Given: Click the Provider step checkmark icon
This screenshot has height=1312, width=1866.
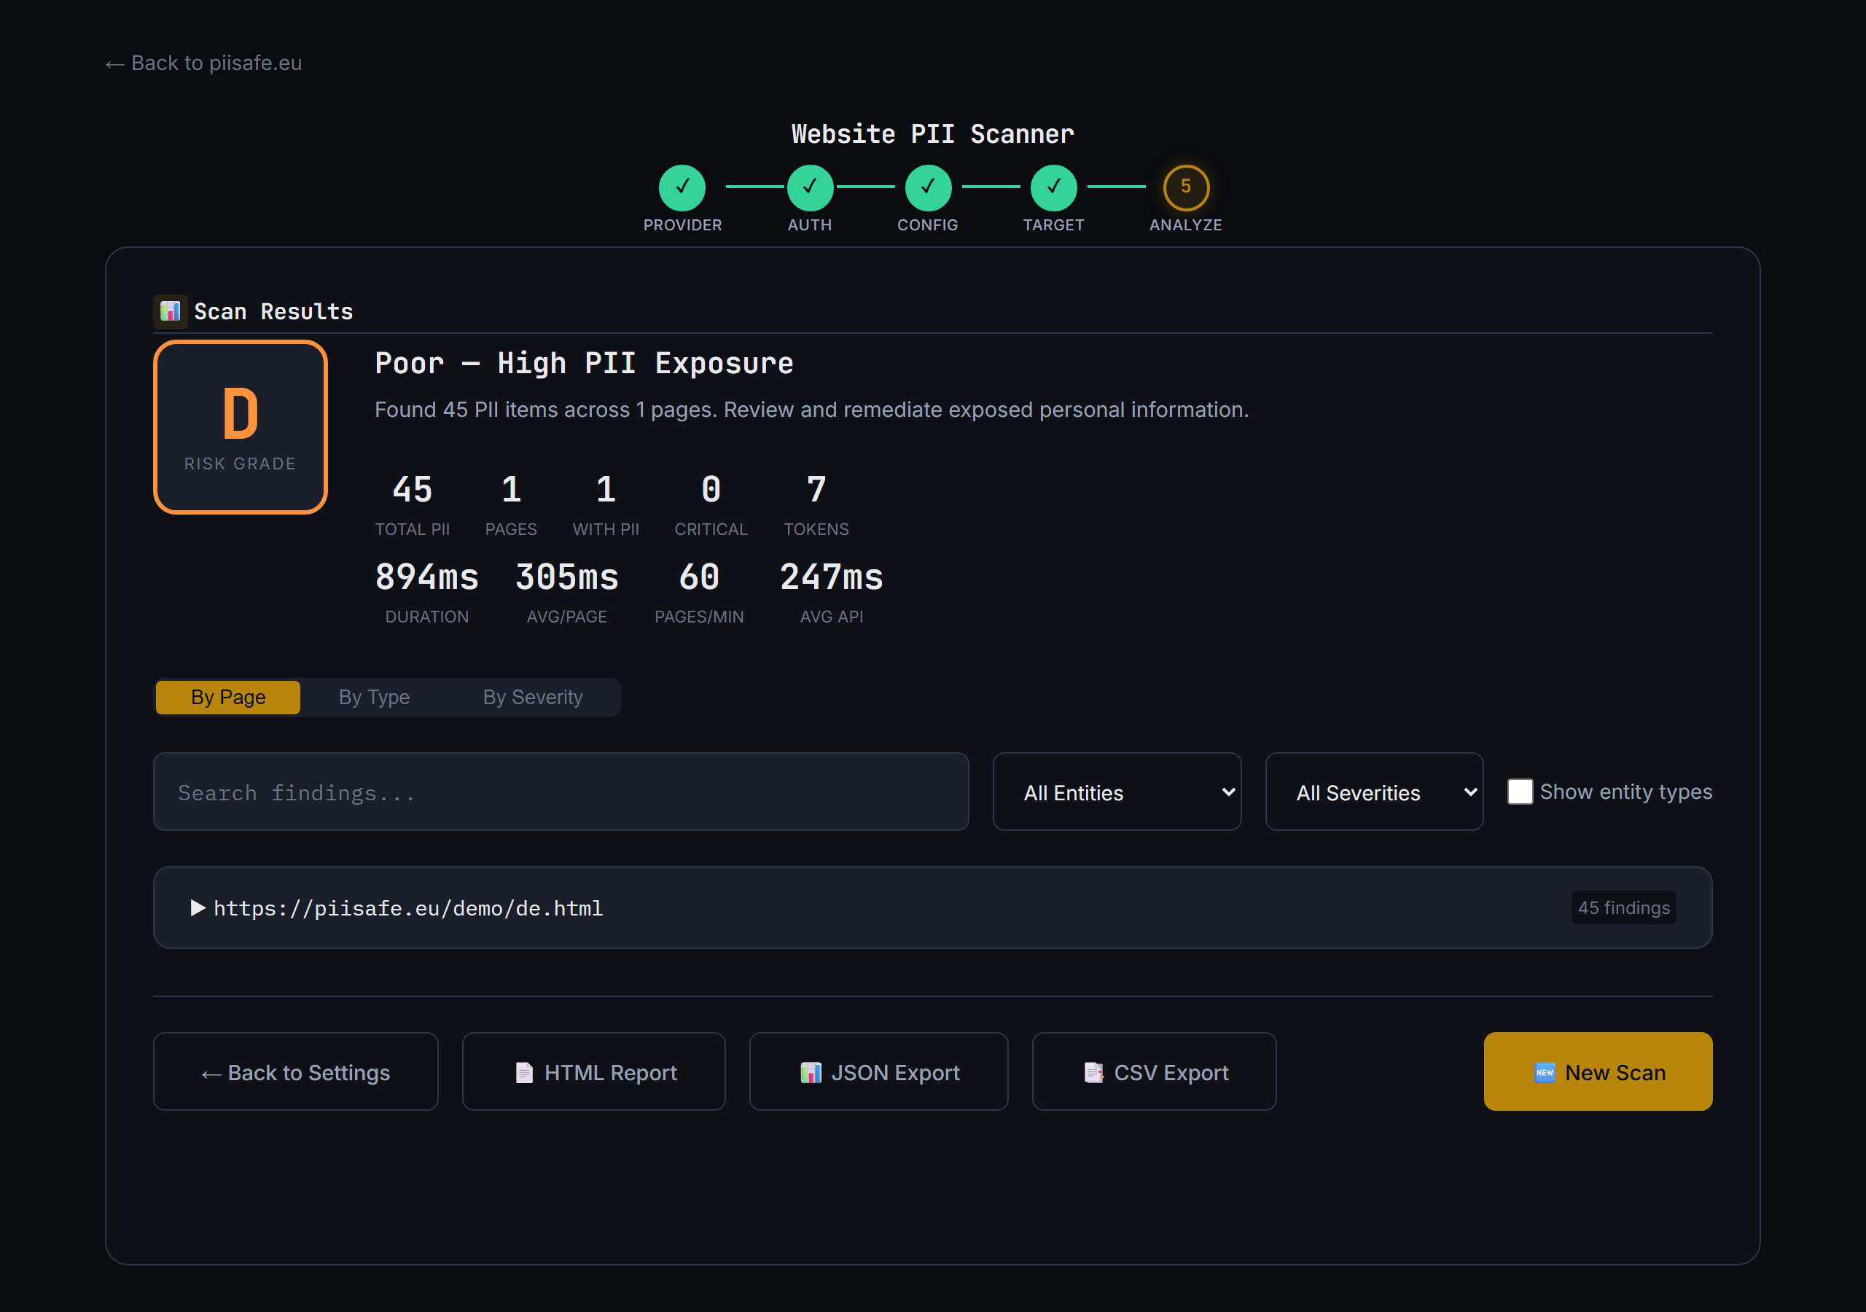Looking at the screenshot, I should [x=682, y=187].
